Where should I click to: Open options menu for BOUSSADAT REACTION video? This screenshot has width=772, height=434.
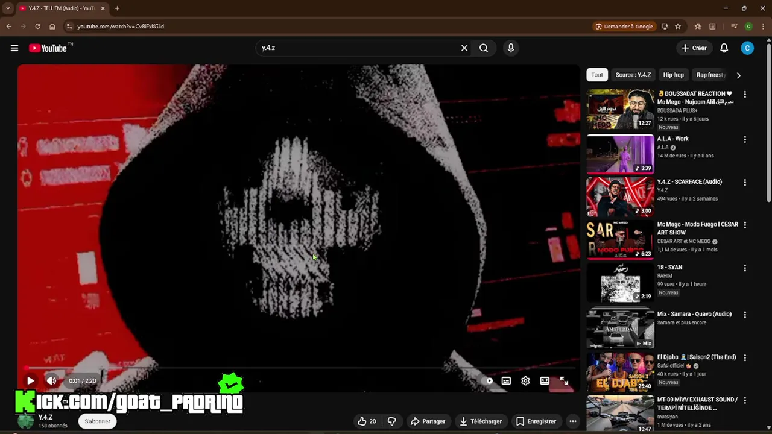pyautogui.click(x=745, y=95)
